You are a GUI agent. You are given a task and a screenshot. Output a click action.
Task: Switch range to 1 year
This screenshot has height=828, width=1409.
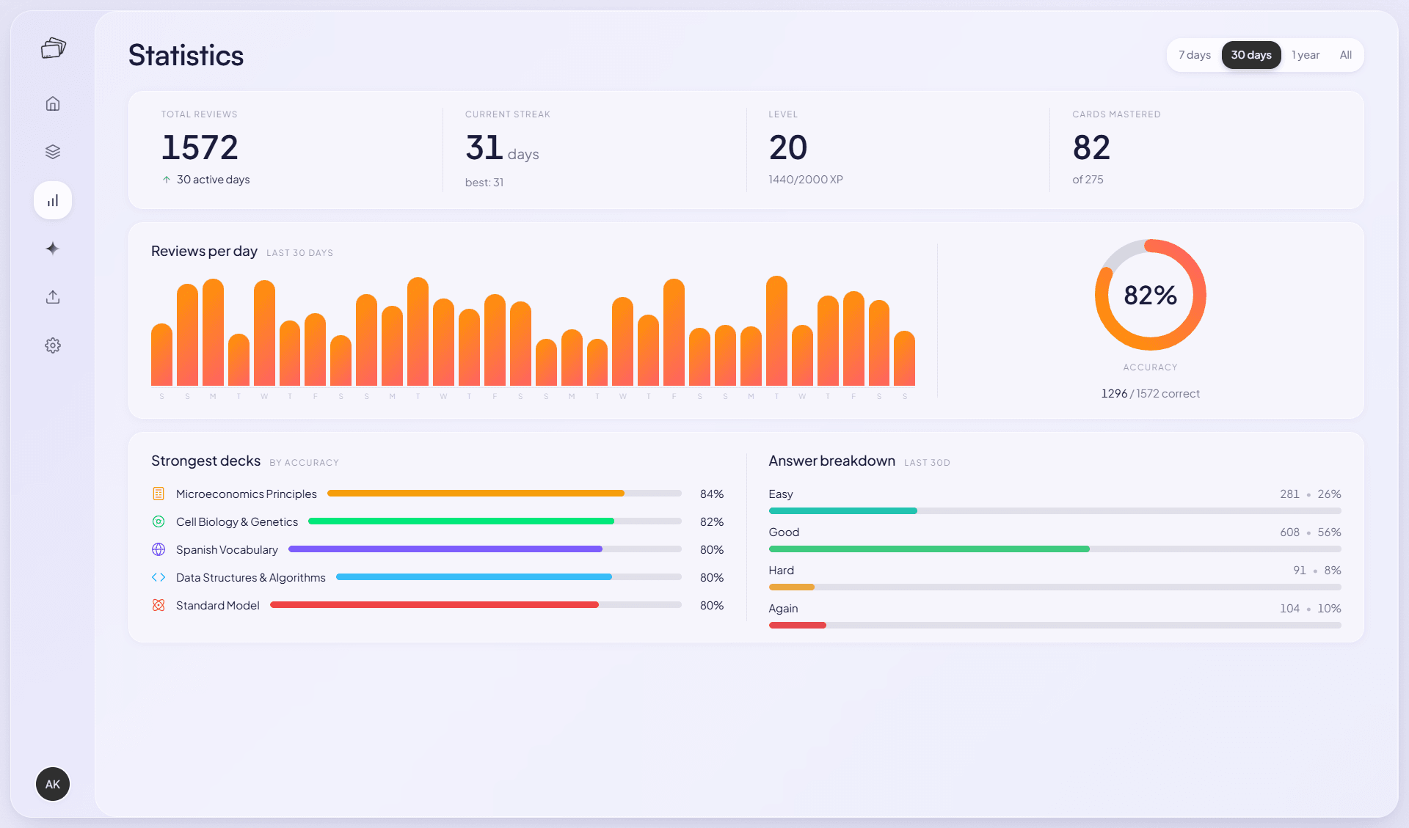point(1306,55)
